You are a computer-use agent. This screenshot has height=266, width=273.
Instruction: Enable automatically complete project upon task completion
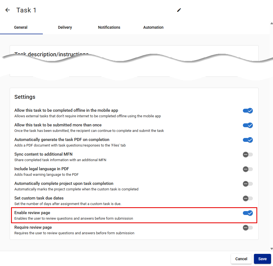248,183
